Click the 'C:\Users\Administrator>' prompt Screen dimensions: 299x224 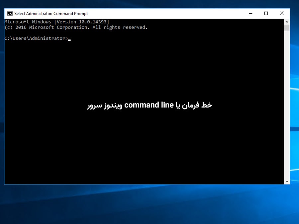click(36, 38)
